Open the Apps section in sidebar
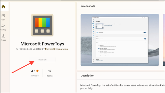Viewport: 165px width, 93px height. (x=3, y=17)
